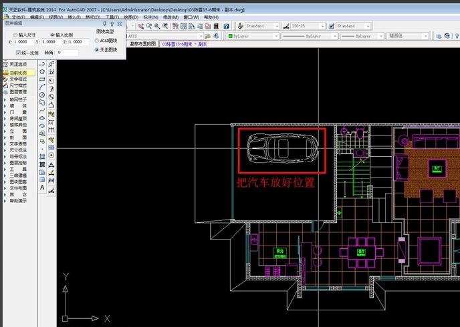Click the zoom window icon
Viewport: 460px width, 327px height.
(157, 26)
